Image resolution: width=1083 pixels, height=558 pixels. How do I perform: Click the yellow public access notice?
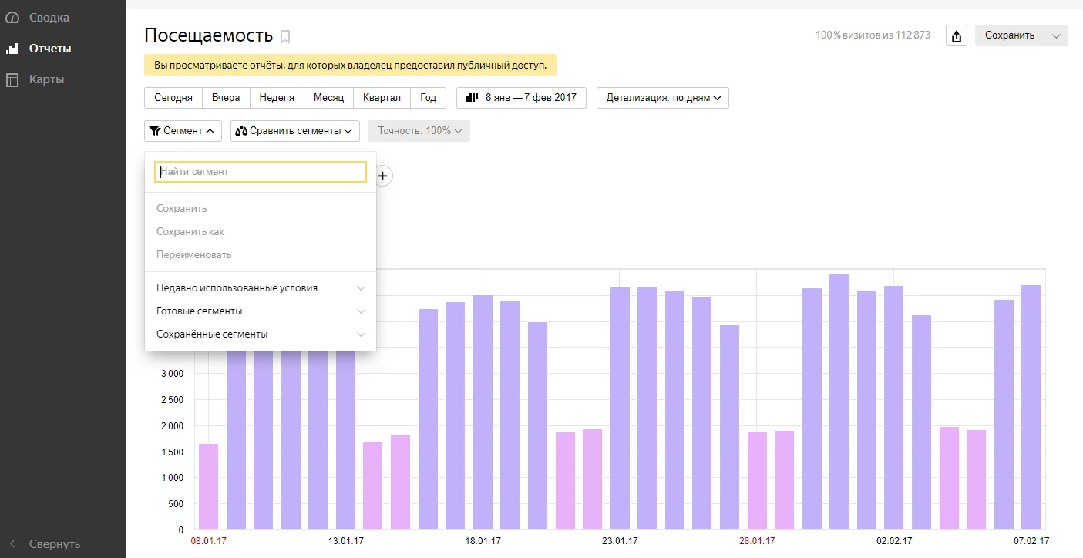coord(350,65)
